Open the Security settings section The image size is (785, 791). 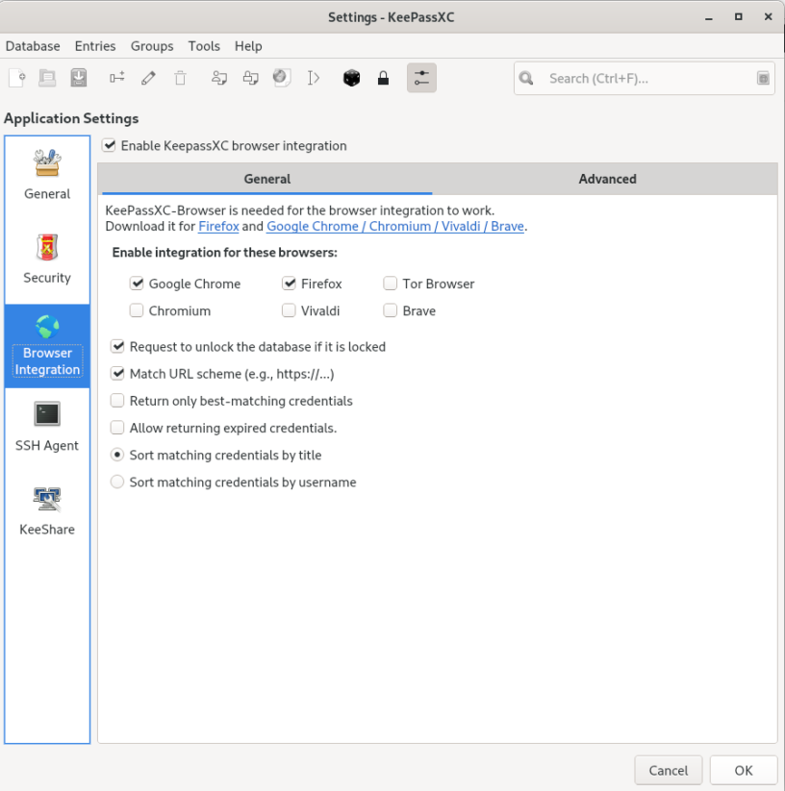[x=46, y=256]
